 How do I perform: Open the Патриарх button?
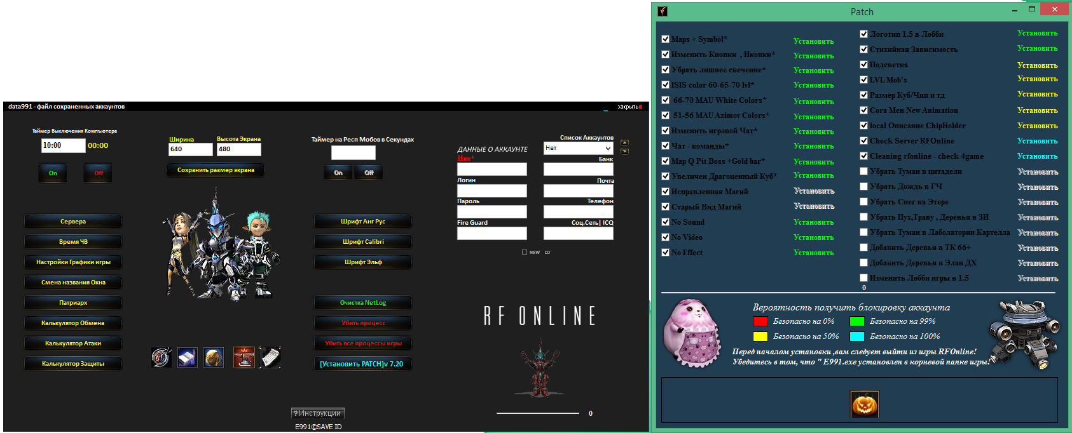[73, 303]
